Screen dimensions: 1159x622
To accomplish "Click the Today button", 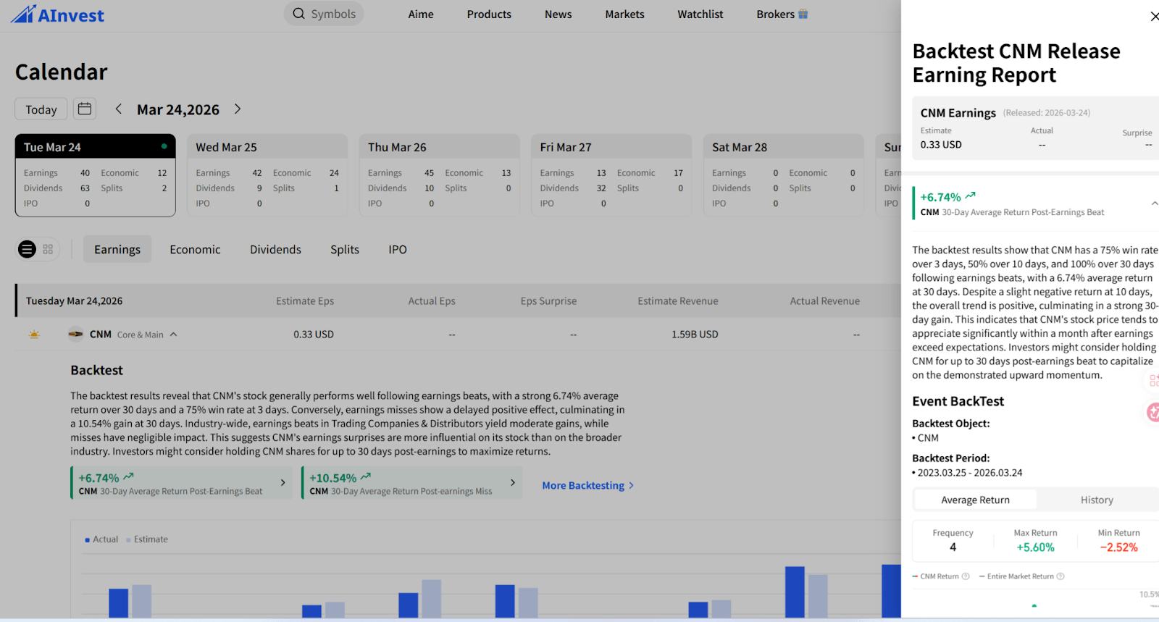I will 41,109.
